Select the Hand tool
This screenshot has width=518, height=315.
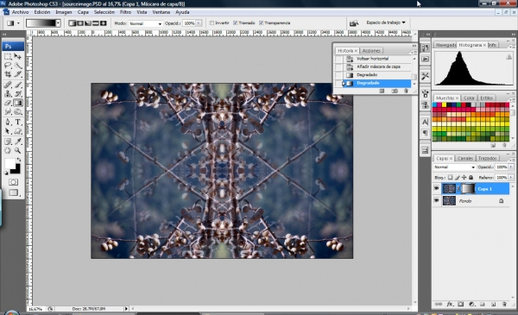click(8, 150)
